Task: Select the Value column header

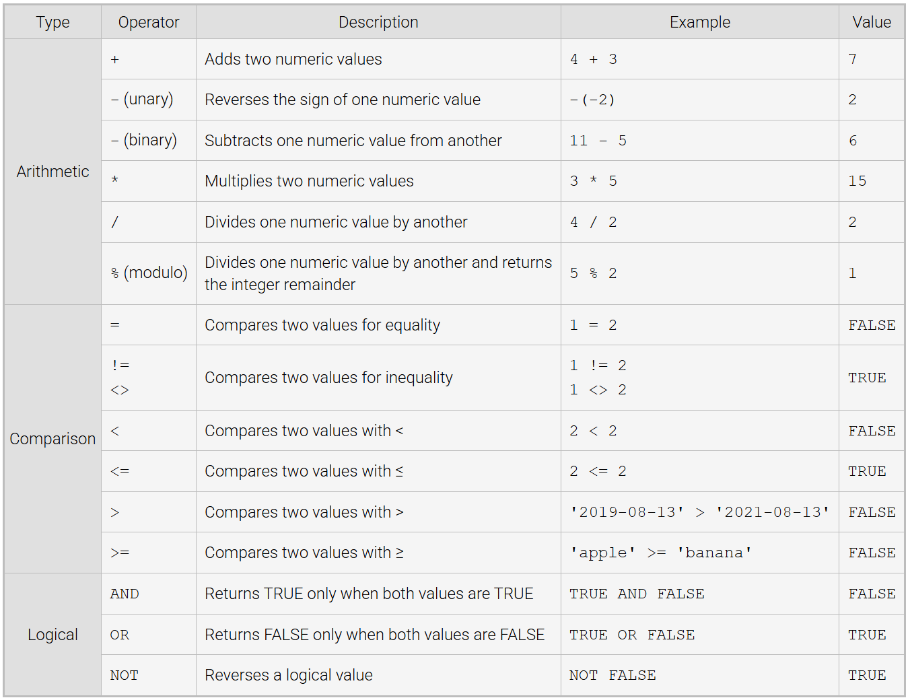Action: coord(871,22)
